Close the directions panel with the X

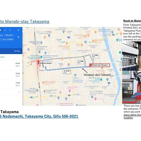(18, 30)
